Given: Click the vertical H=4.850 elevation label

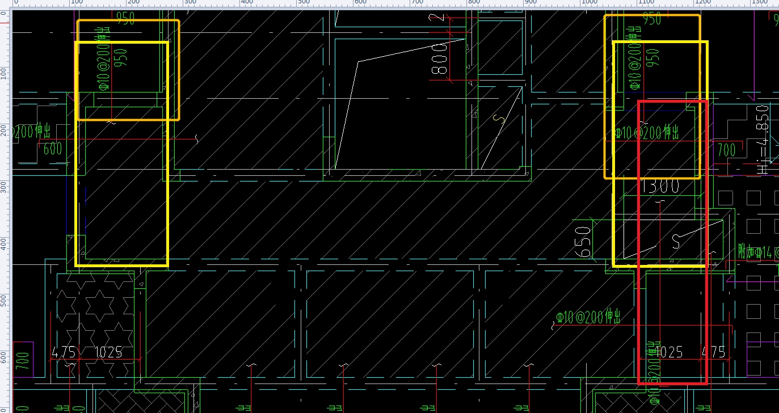Looking at the screenshot, I should point(763,140).
